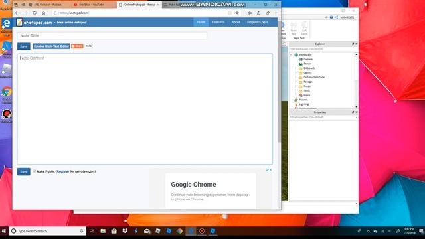The width and height of the screenshot is (425, 239).
Task: Click the AdChoices triangle icon
Action: click(267, 170)
